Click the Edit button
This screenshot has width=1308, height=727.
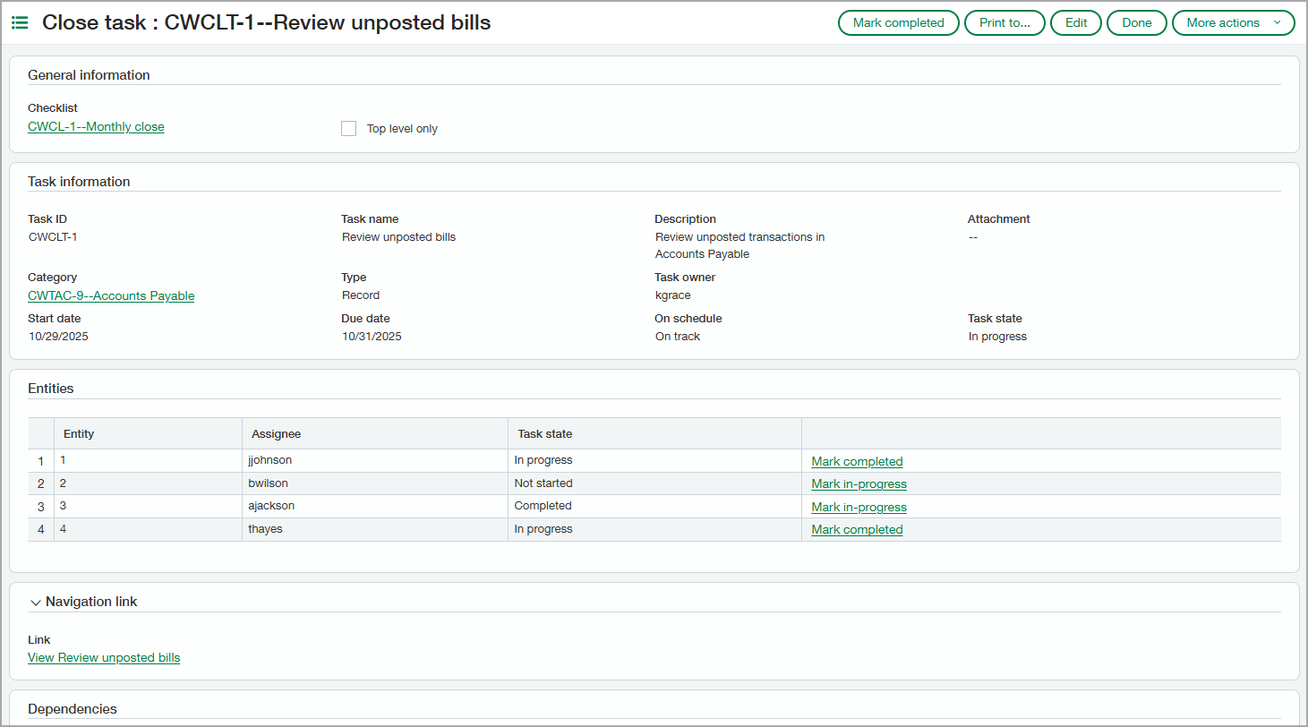(x=1075, y=22)
